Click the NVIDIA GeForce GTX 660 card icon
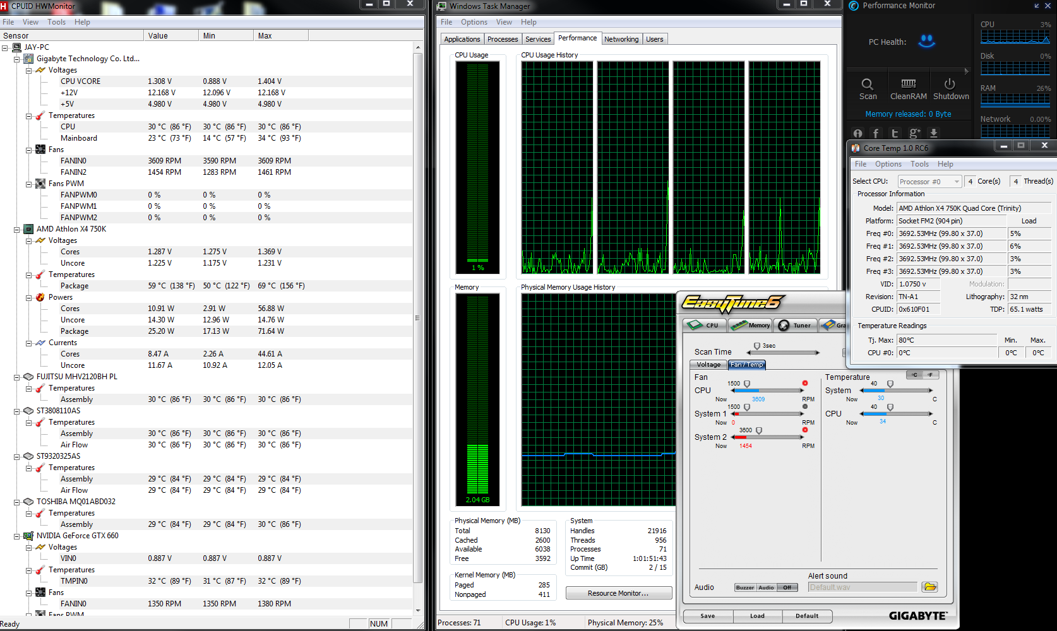Viewport: 1057px width, 631px height. coord(28,536)
